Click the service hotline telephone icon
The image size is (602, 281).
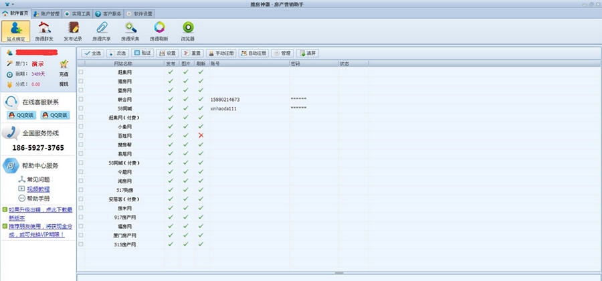coord(11,133)
